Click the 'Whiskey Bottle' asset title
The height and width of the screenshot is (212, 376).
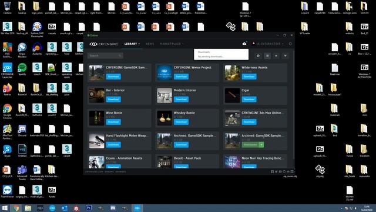click(184, 112)
